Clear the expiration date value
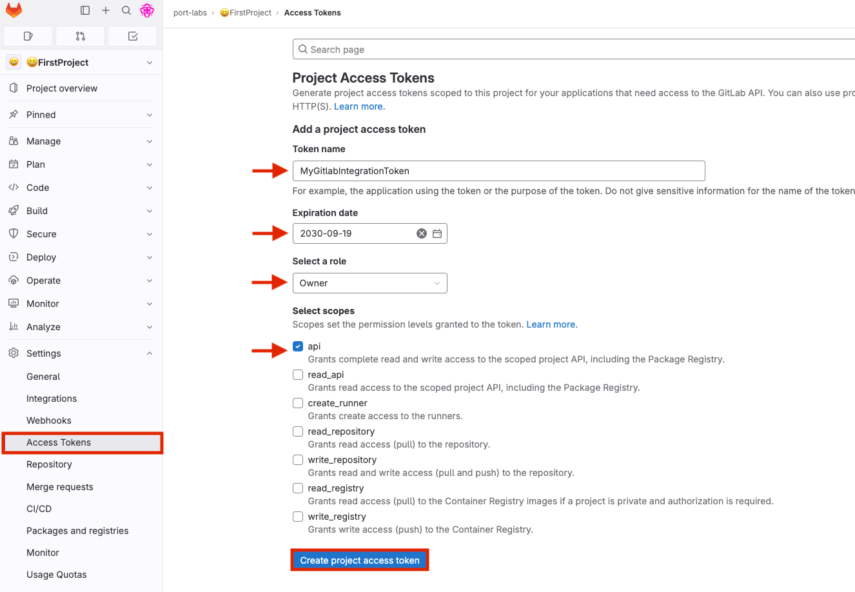Viewport: 855px width, 592px height. [x=422, y=233]
